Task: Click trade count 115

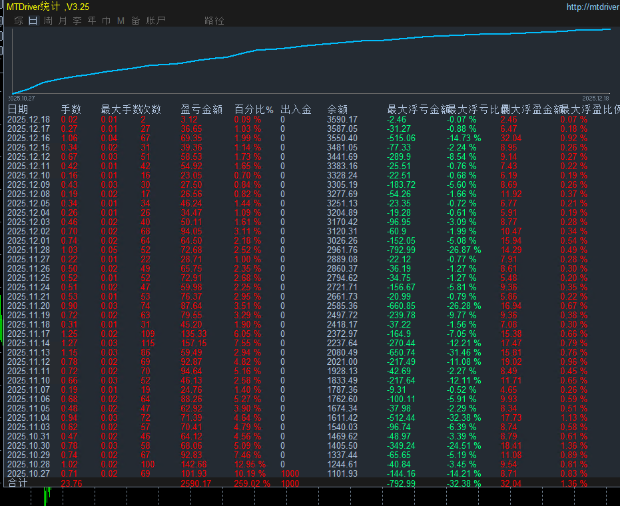Action: pos(148,343)
